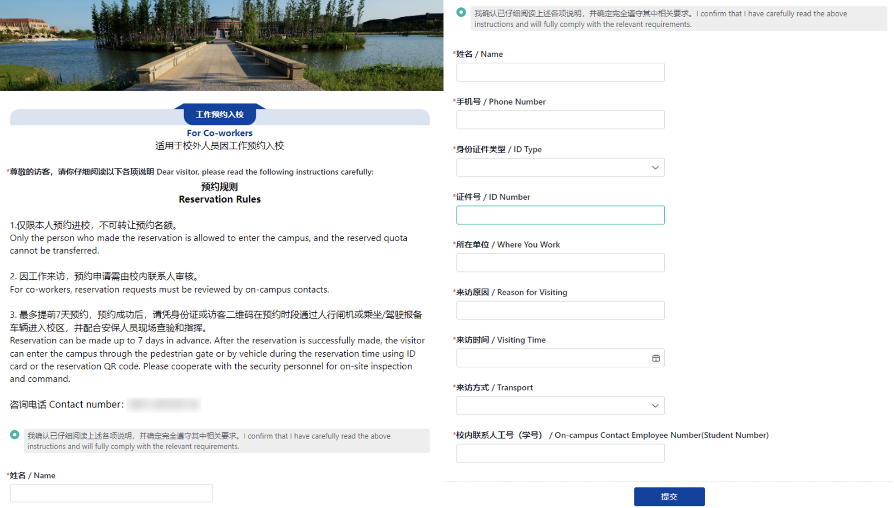This screenshot has height=508, width=894.
Task: Click the Name field at bottom left
Action: (x=112, y=493)
